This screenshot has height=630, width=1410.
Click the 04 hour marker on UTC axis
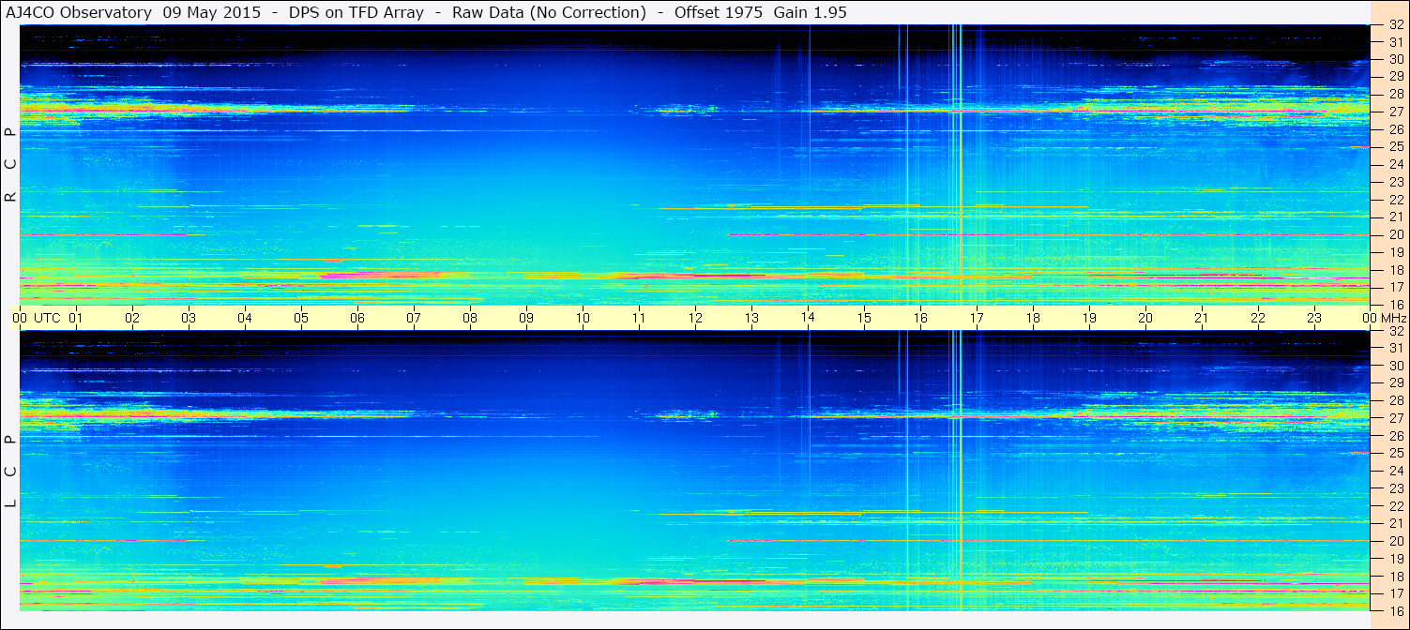coord(245,318)
